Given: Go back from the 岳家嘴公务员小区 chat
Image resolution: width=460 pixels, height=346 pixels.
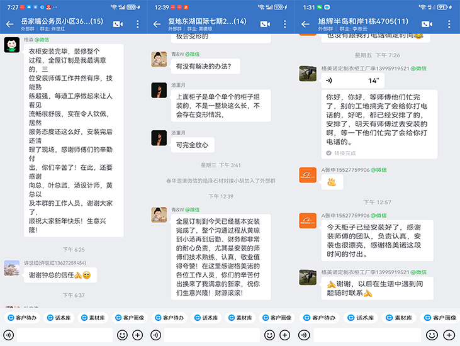Looking at the screenshot, I should [9, 24].
